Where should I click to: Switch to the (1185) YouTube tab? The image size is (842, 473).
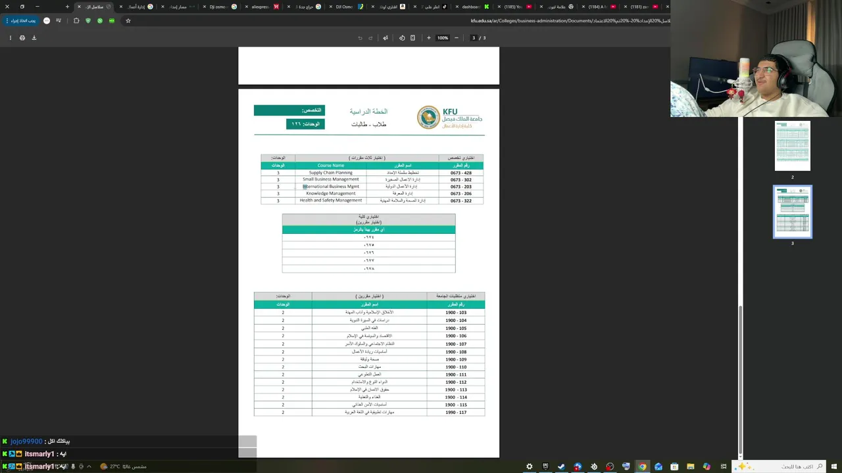[x=512, y=7]
